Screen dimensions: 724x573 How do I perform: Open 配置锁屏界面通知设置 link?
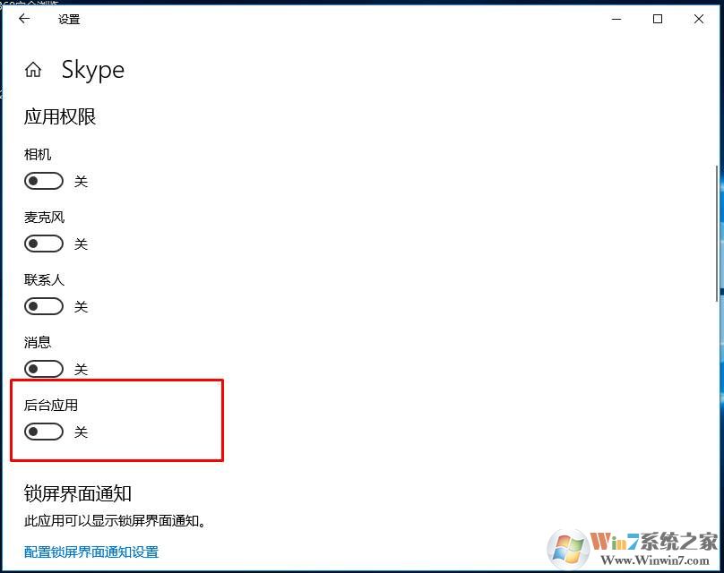(91, 552)
